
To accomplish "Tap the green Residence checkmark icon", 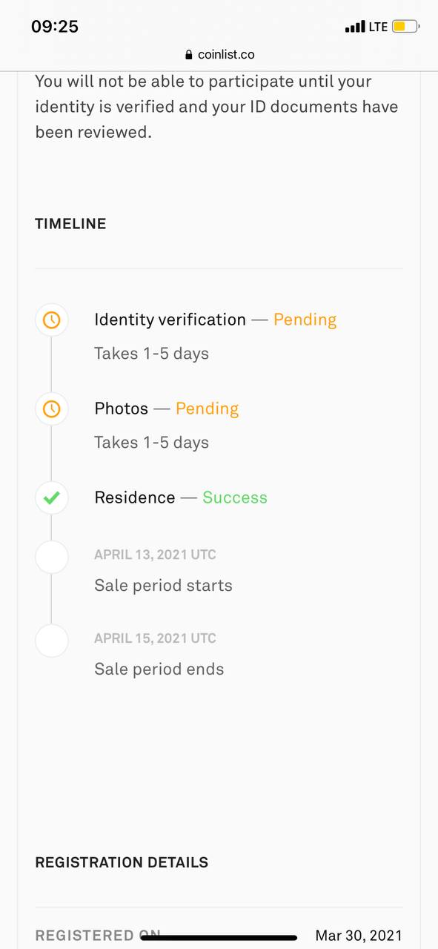I will coord(51,497).
